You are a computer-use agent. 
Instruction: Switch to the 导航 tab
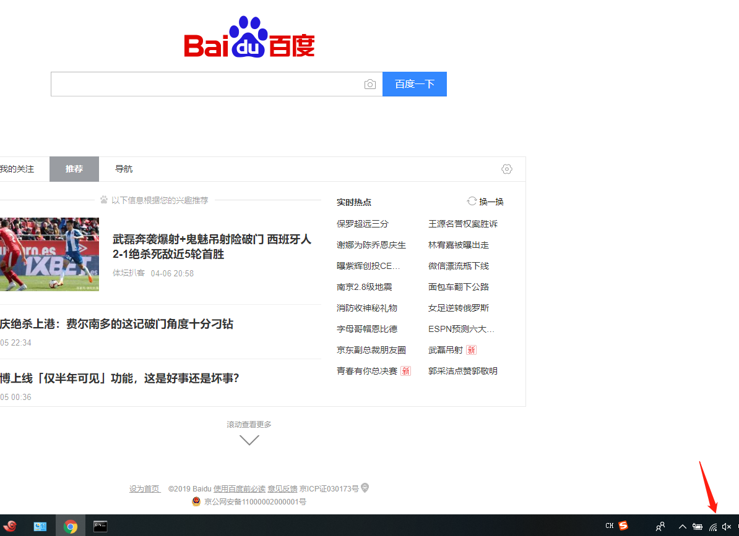point(124,169)
